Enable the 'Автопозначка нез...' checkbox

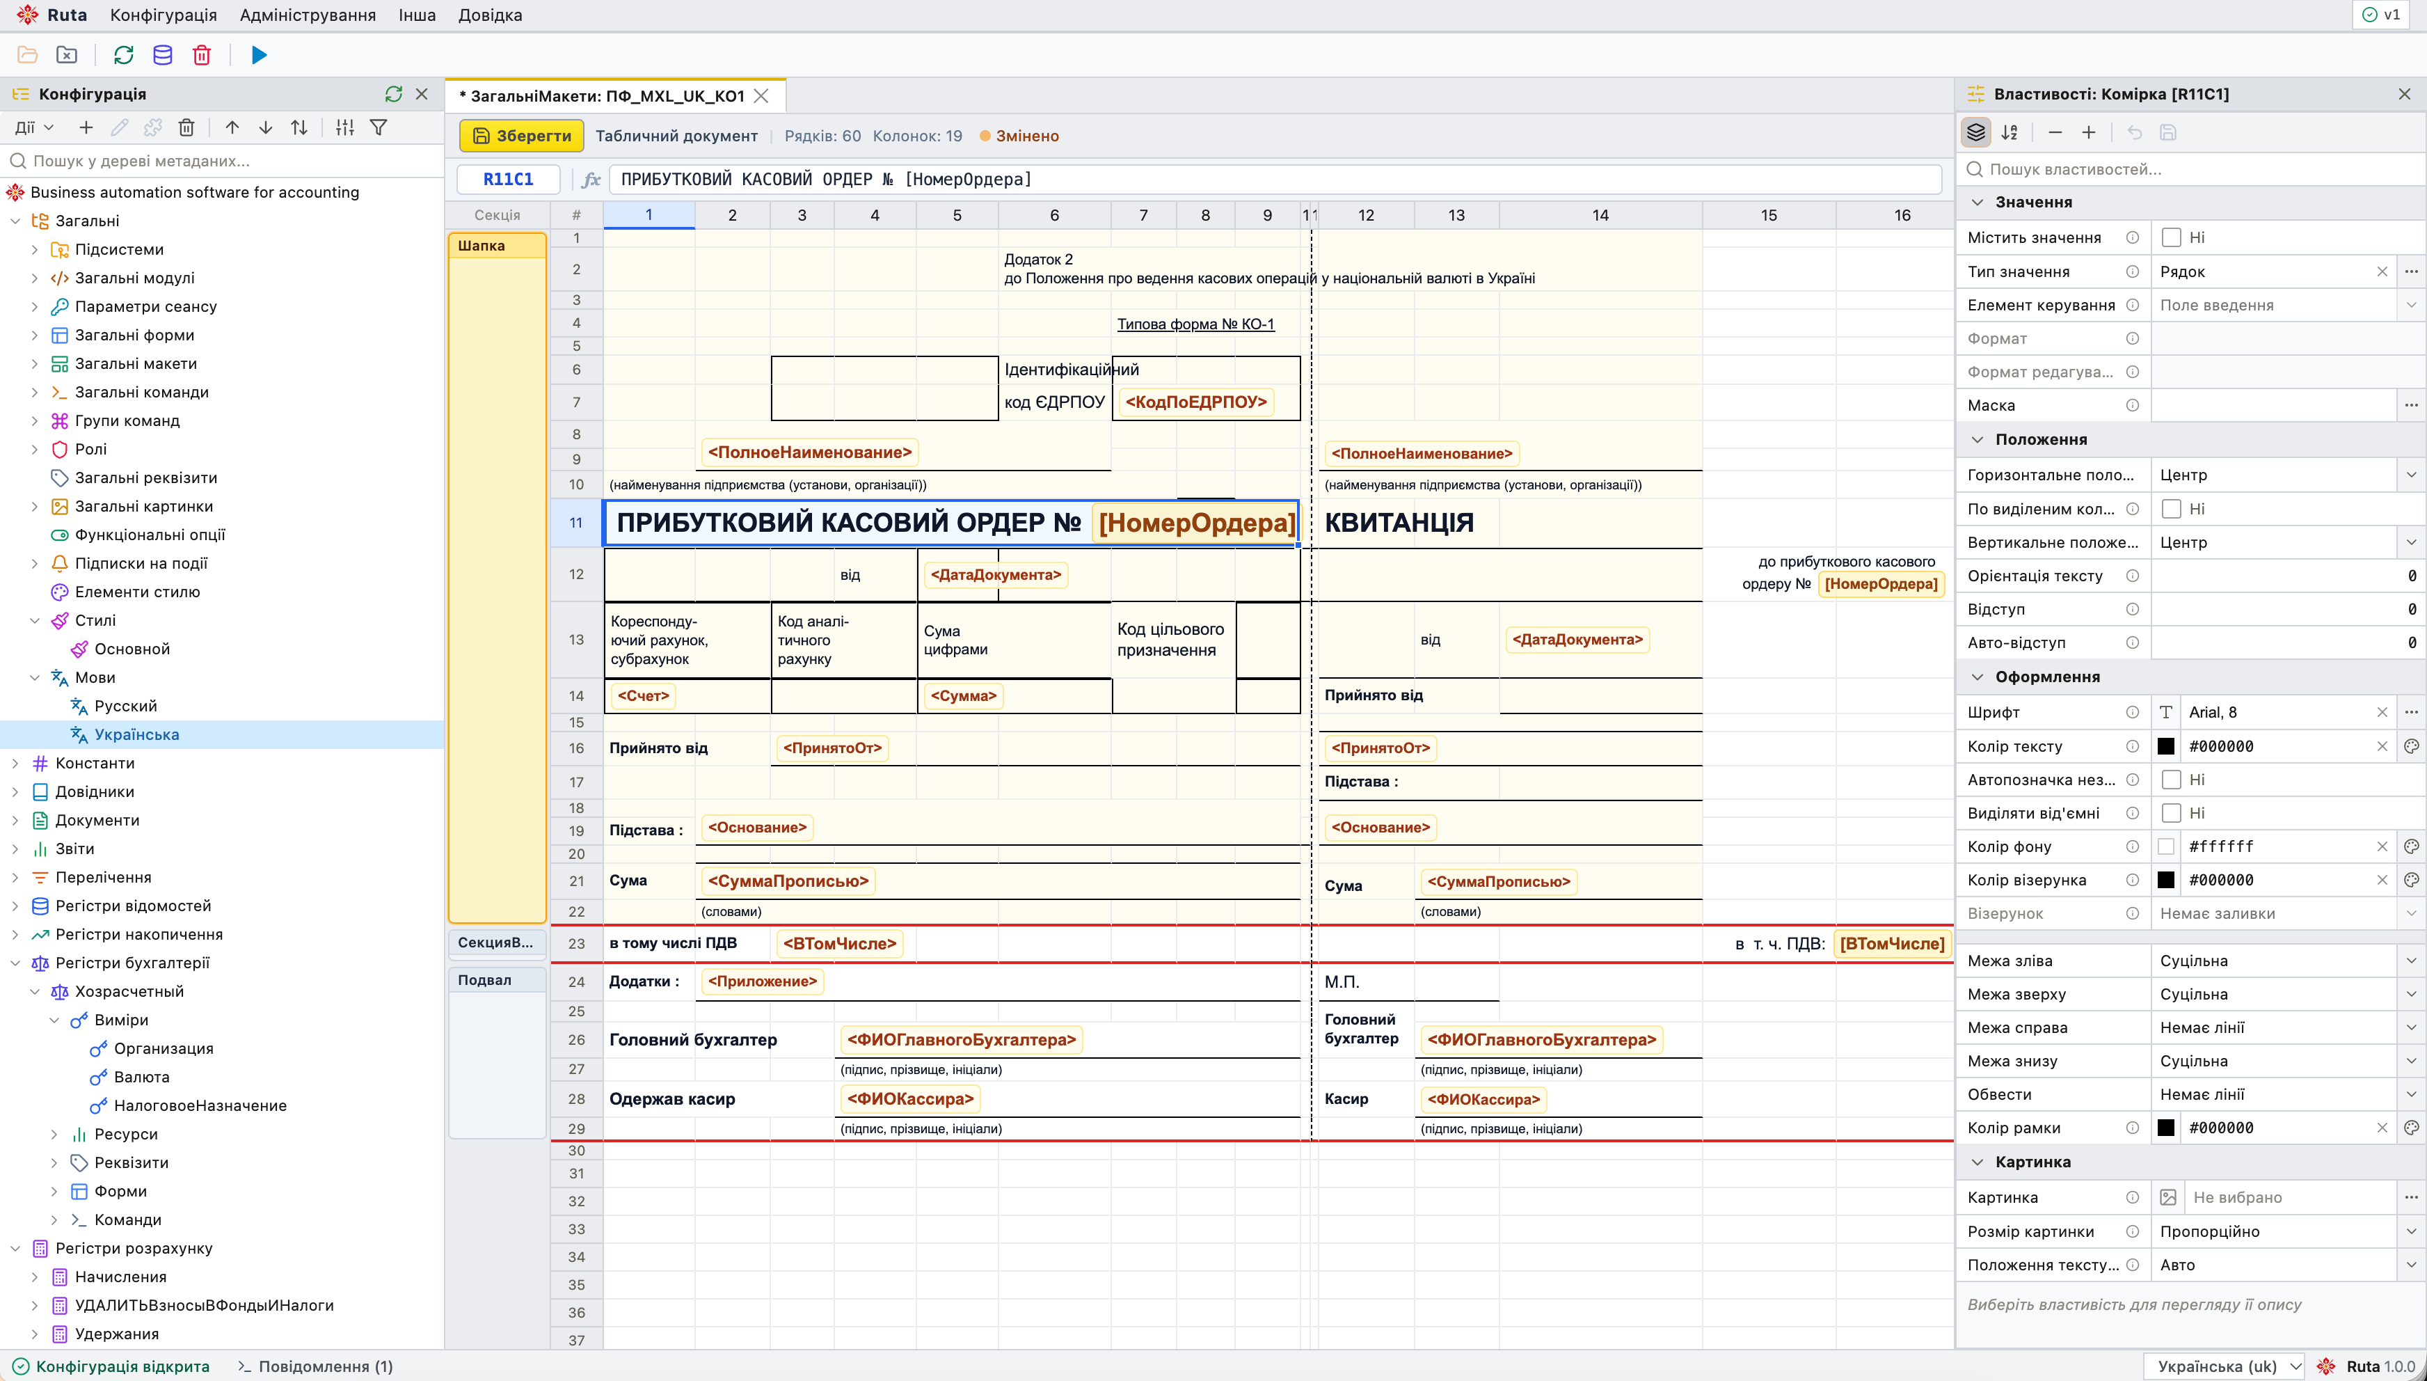[2170, 780]
